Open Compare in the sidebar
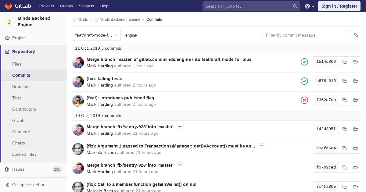This screenshot has width=366, height=192. [21, 132]
